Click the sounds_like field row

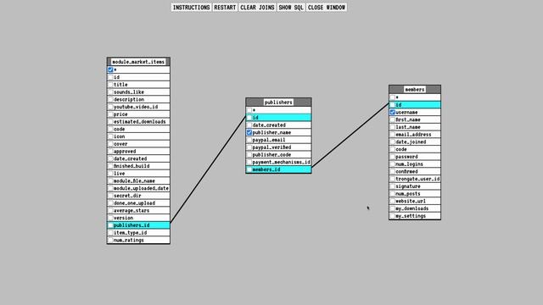click(x=138, y=92)
